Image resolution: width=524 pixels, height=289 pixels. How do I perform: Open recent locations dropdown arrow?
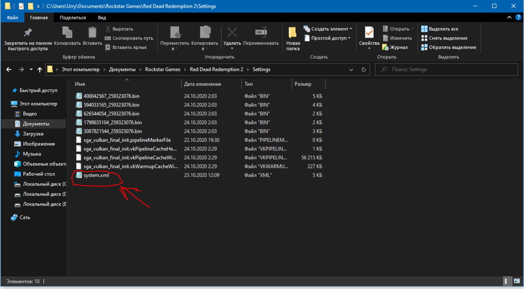click(x=31, y=69)
